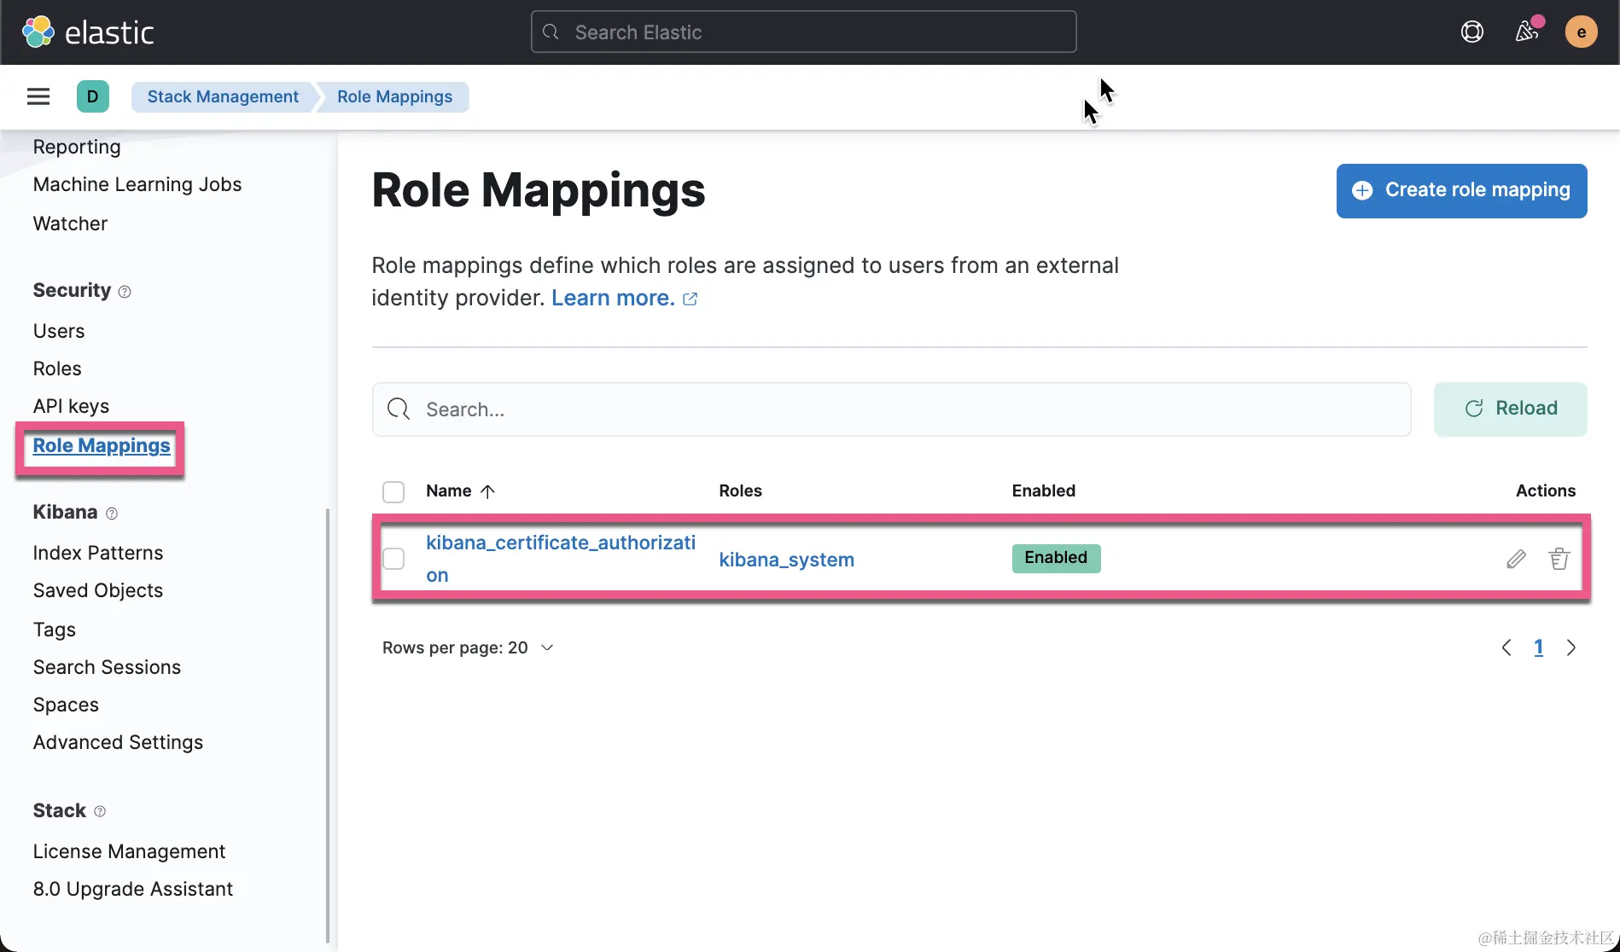1620x952 pixels.
Task: Open the user avatar menu
Action: 1581,32
